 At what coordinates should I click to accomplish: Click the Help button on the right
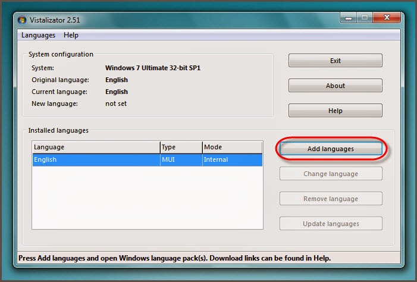pos(336,111)
